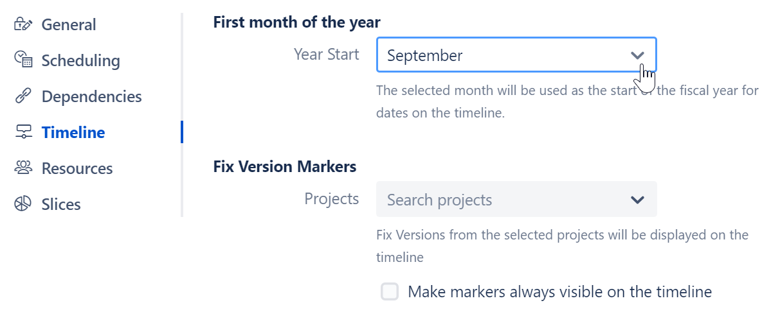Select the Timeline text label
780x321 pixels.
click(73, 132)
